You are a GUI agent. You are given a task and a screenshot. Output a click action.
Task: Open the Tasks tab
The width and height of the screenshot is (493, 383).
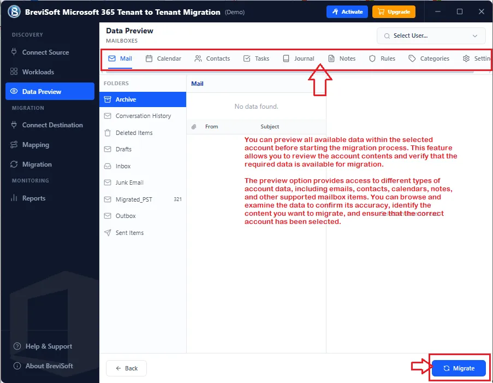point(256,58)
